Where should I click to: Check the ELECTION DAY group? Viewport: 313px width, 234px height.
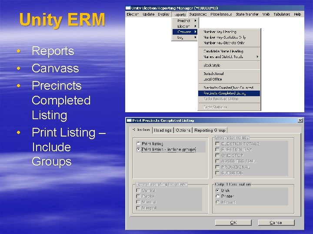click(217, 149)
